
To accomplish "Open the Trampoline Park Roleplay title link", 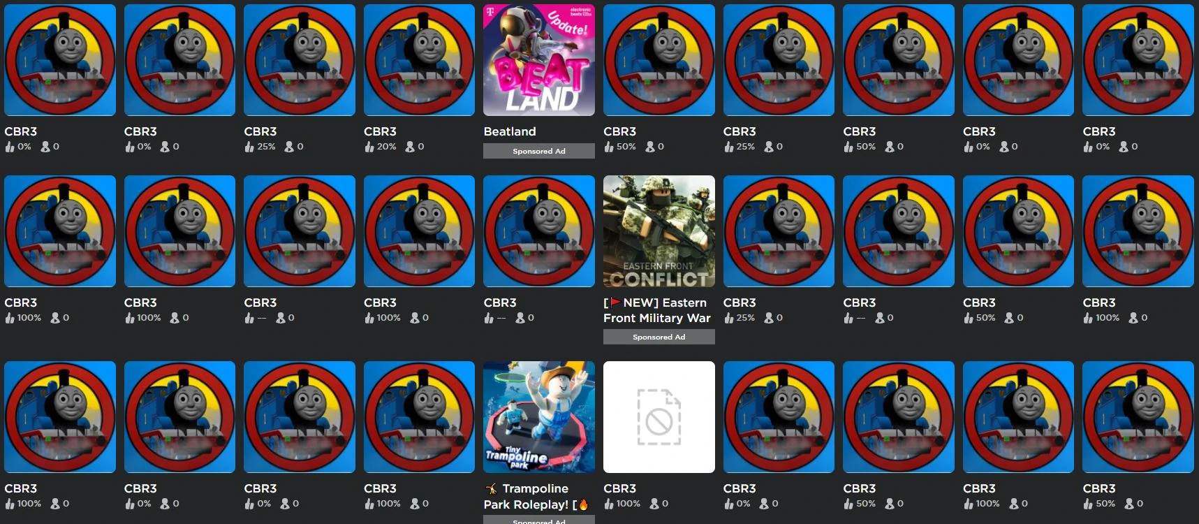I will pyautogui.click(x=536, y=496).
